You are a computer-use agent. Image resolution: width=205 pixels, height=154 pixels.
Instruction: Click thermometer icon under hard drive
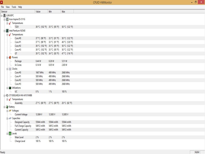[x=10, y=99]
